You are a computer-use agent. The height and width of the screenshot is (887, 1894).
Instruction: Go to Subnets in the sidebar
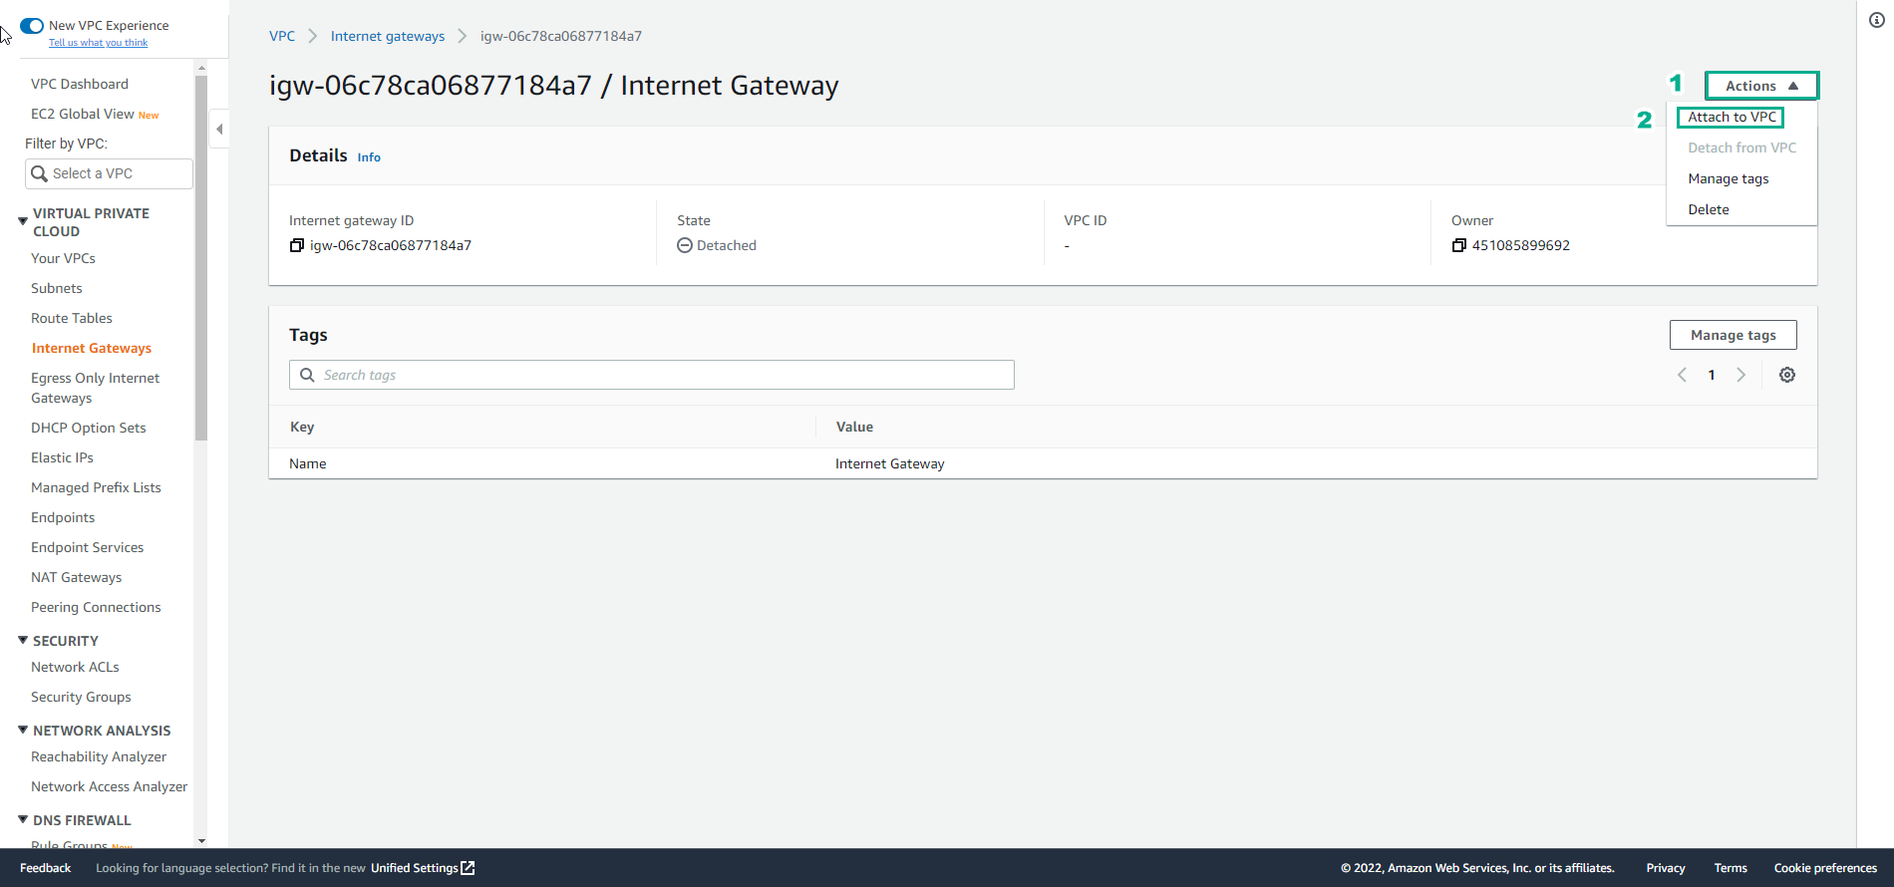pos(57,288)
